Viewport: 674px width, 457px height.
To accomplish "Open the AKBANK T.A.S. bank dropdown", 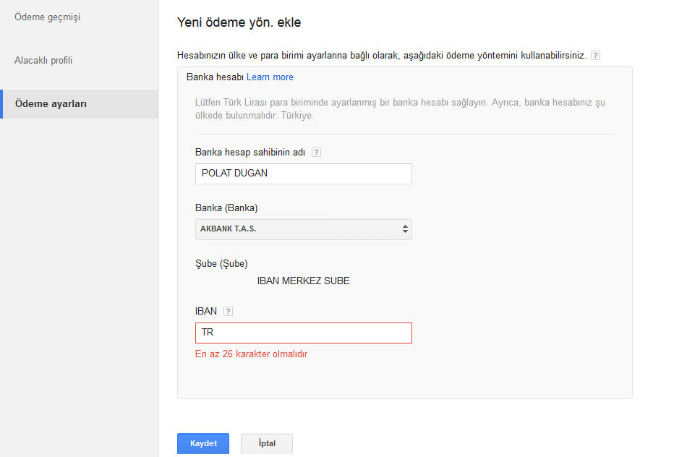I will coord(304,229).
